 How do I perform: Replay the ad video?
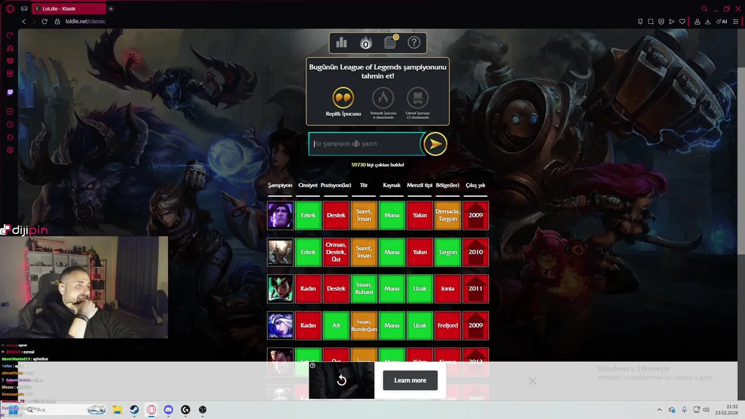tap(342, 380)
